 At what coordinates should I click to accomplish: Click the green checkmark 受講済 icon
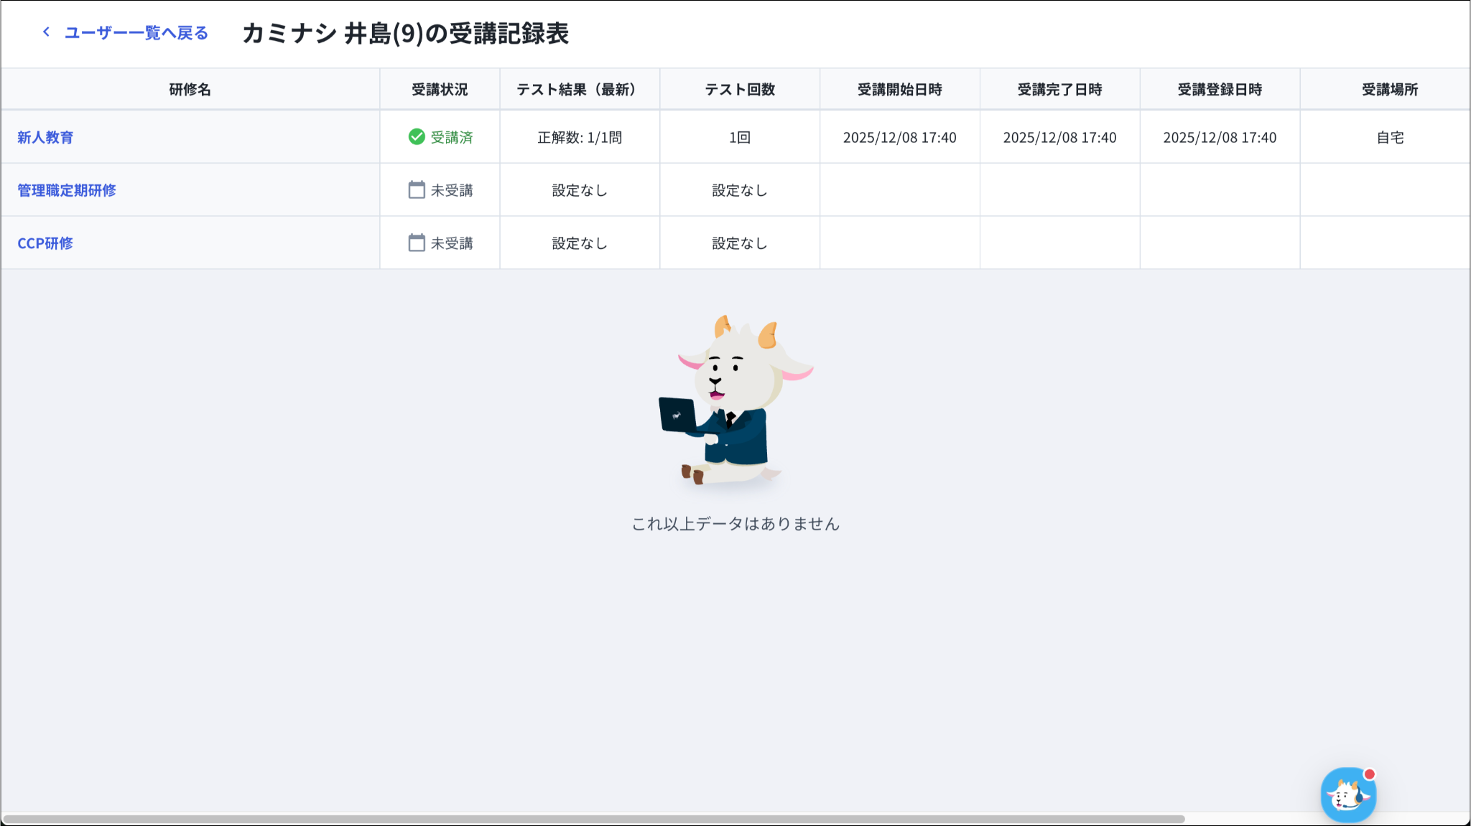(417, 137)
